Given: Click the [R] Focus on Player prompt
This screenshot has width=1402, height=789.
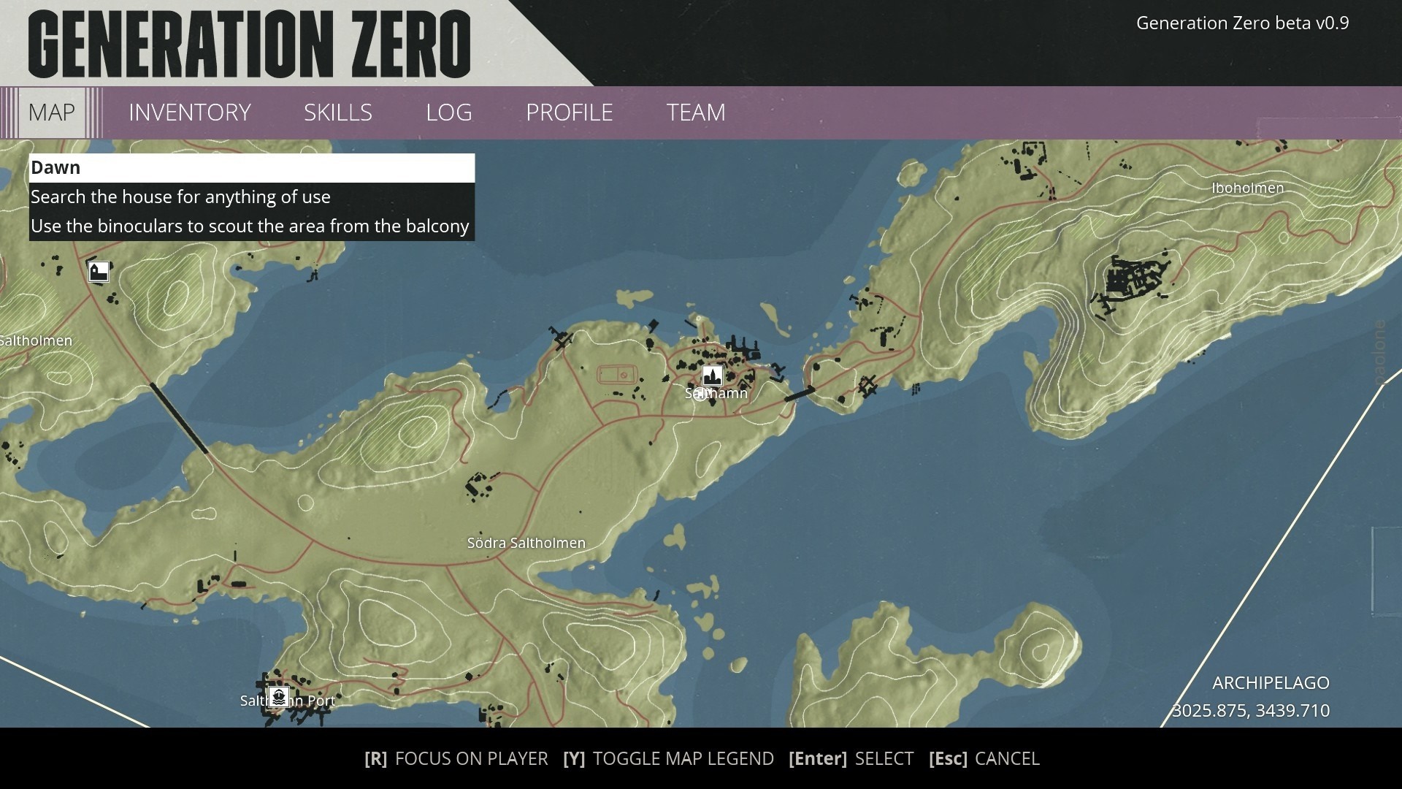Looking at the screenshot, I should pos(456,759).
